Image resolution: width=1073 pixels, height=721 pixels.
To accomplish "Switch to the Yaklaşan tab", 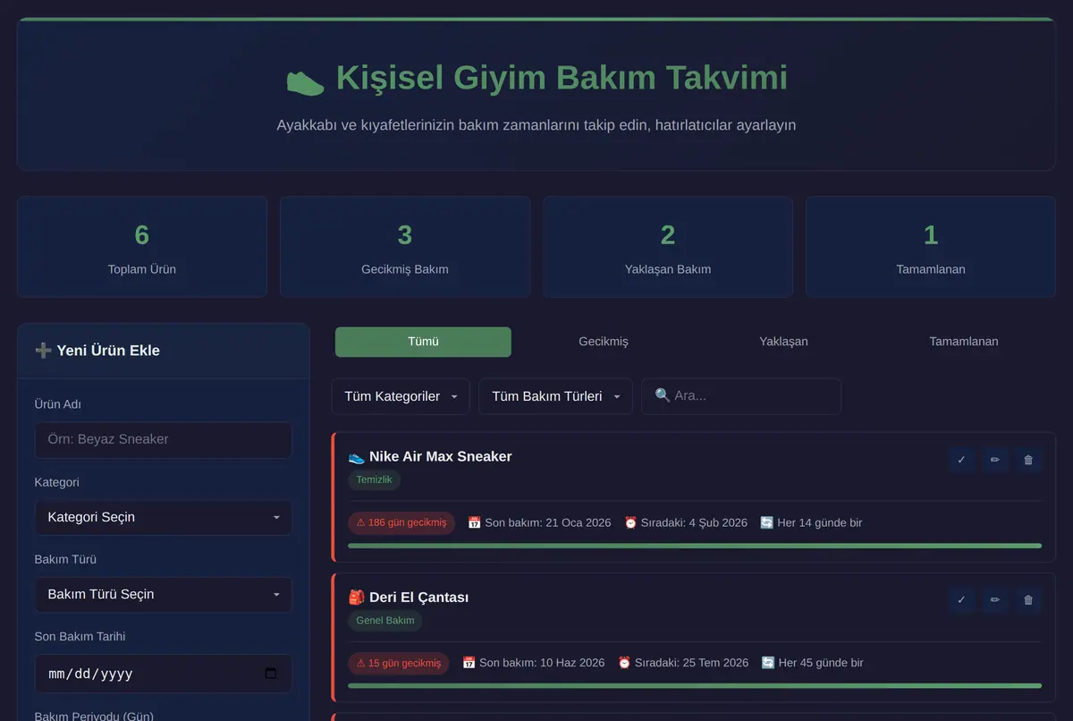I will point(783,342).
